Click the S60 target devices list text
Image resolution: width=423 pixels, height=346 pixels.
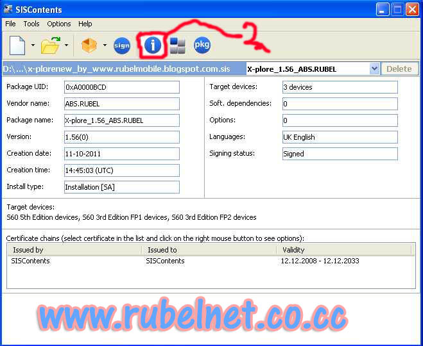132,217
